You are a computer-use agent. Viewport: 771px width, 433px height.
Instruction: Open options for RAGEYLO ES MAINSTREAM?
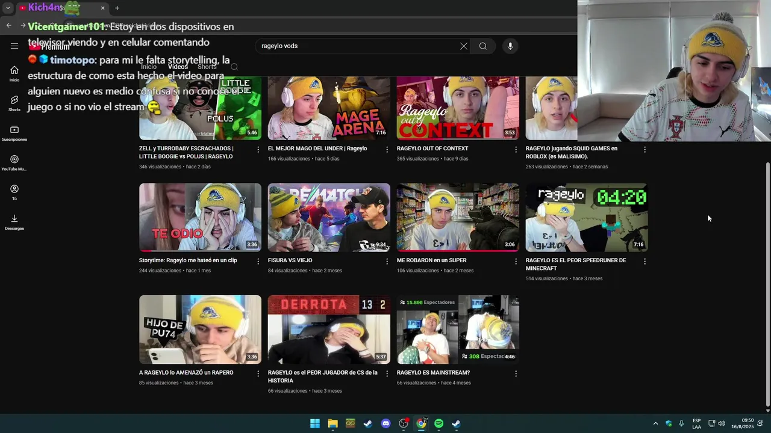(516, 373)
